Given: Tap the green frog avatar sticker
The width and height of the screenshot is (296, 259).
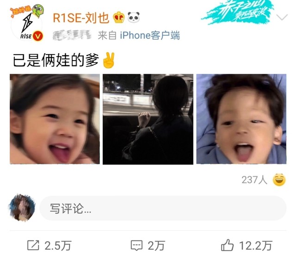Looking at the screenshot, I should [38, 10].
